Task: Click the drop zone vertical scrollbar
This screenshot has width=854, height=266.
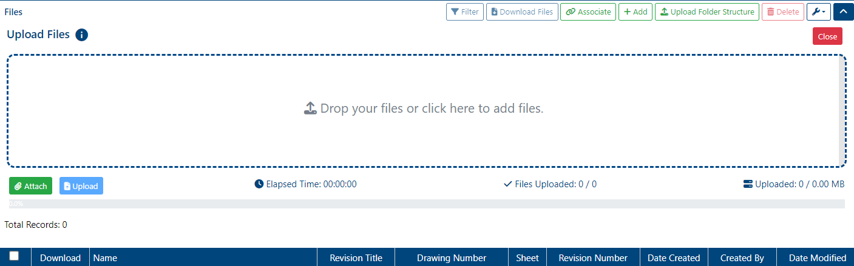Action: tap(842, 110)
